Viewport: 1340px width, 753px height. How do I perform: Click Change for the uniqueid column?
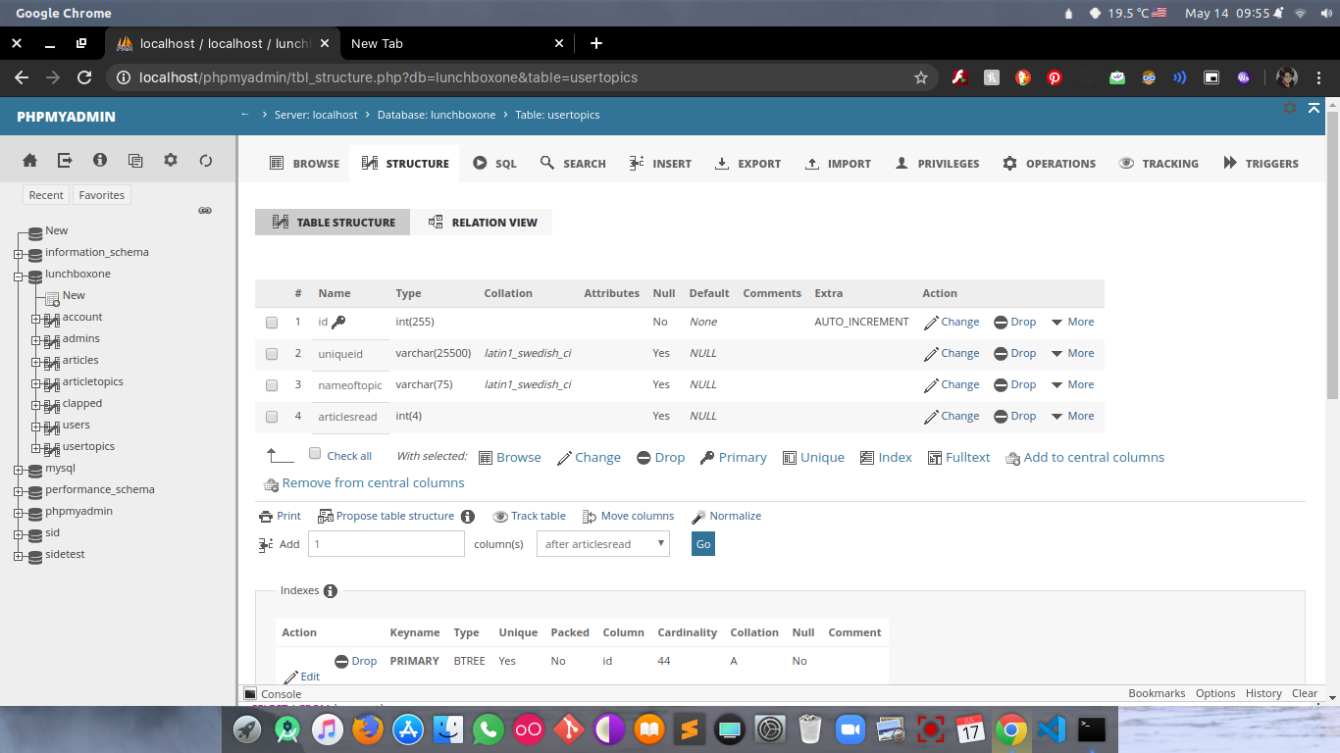[952, 353]
